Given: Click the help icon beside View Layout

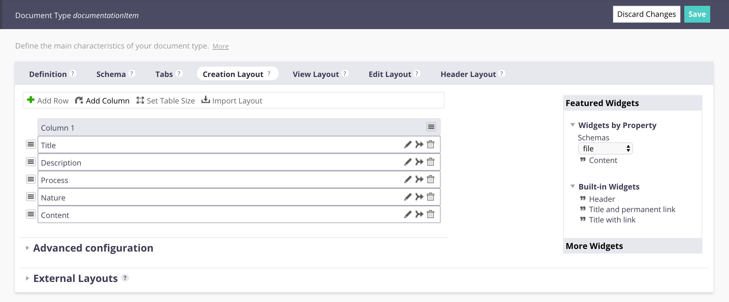Looking at the screenshot, I should click(x=345, y=73).
